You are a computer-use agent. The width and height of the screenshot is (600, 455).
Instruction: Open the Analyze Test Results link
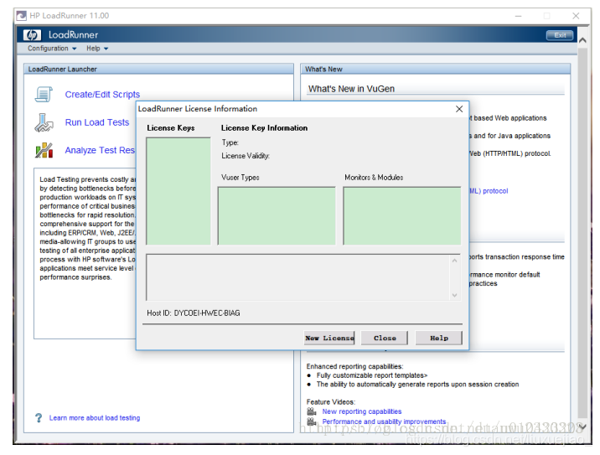pos(100,150)
